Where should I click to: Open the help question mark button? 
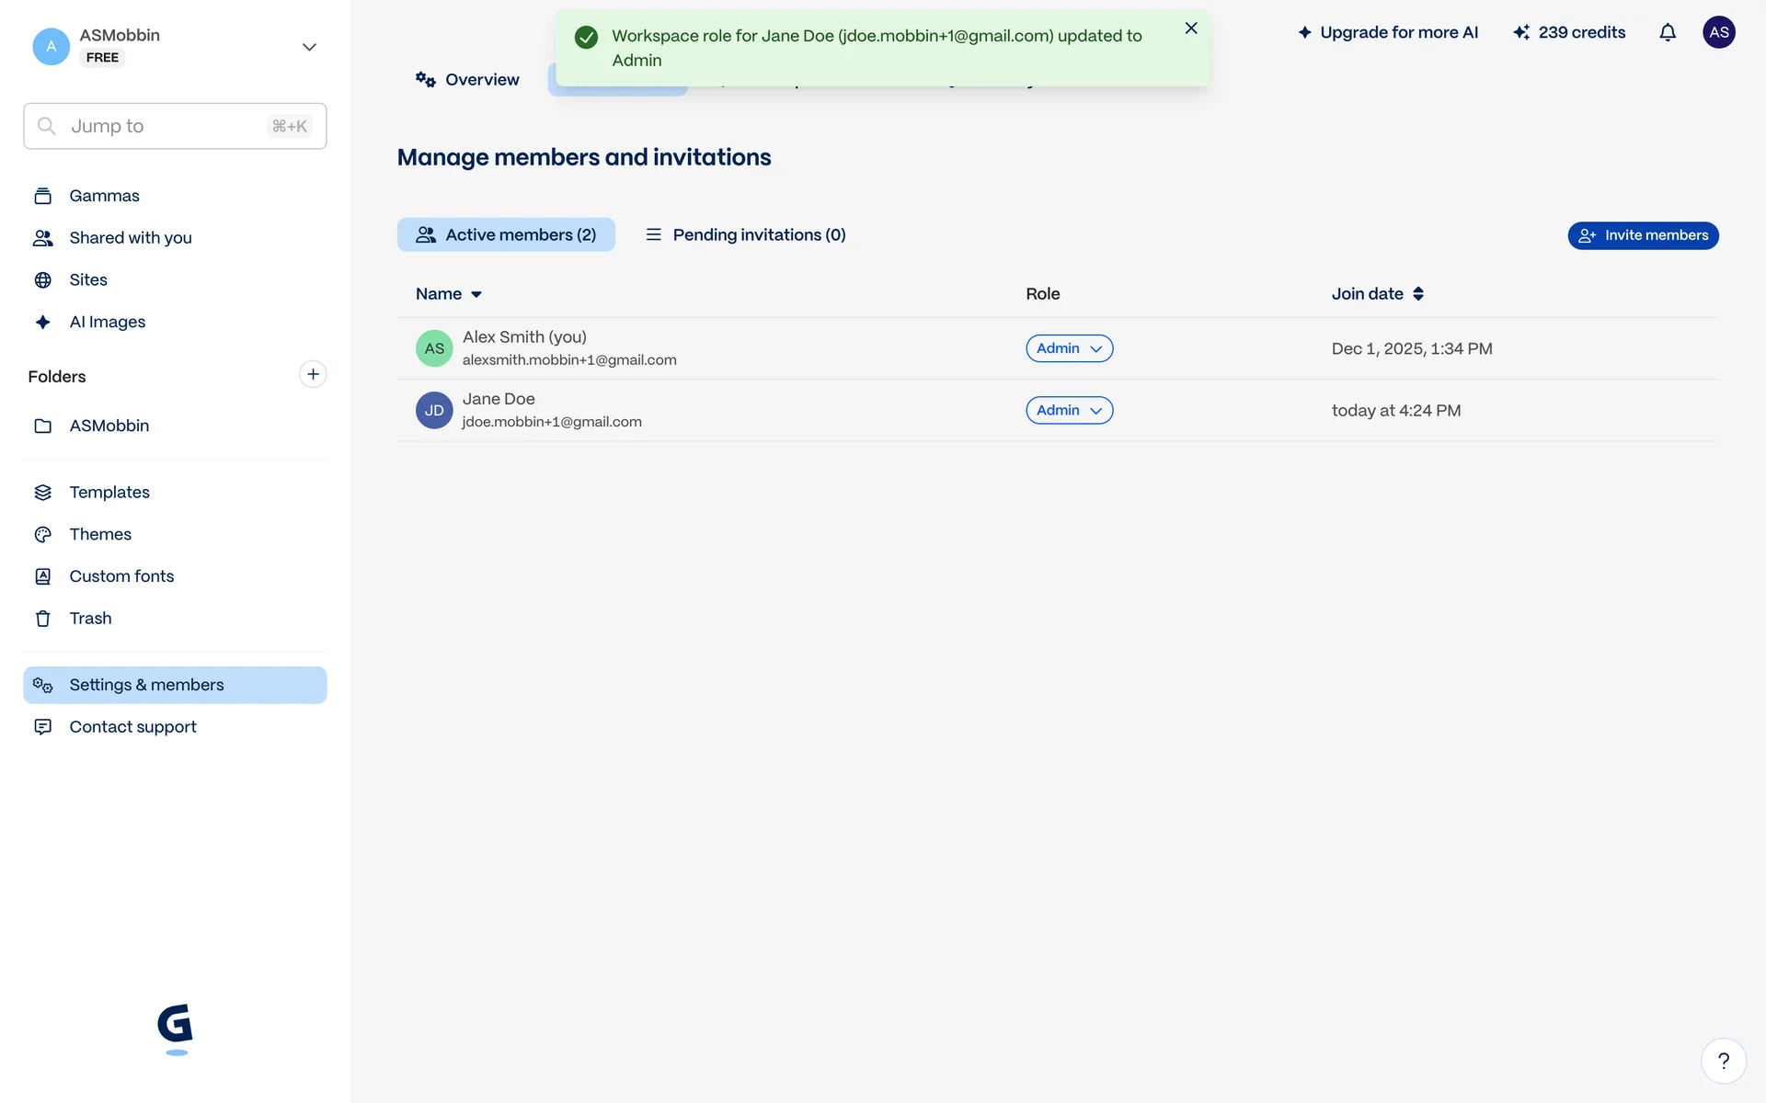pos(1723,1061)
